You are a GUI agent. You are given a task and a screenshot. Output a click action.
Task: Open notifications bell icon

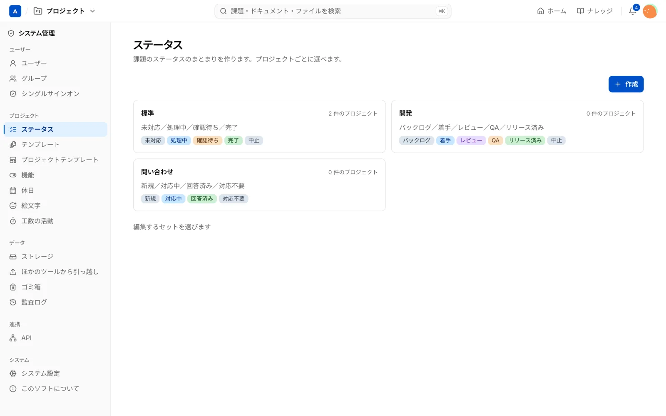pyautogui.click(x=633, y=11)
